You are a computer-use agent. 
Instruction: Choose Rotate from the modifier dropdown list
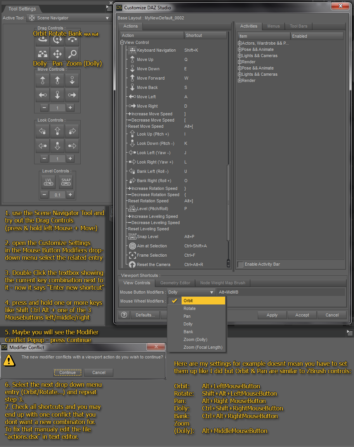click(x=196, y=308)
